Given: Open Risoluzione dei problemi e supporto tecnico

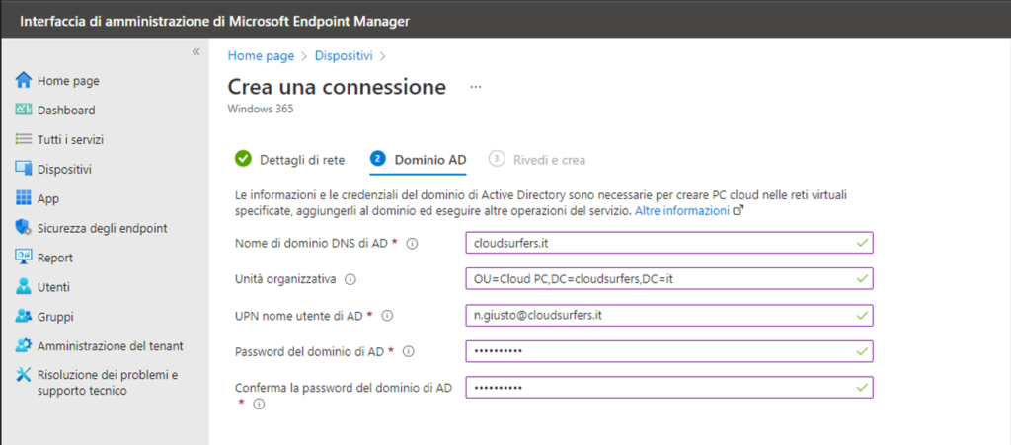Looking at the screenshot, I should click(97, 382).
